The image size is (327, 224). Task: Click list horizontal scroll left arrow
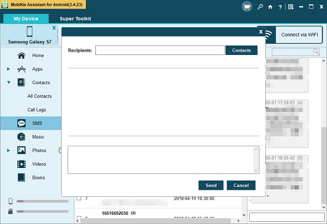pos(77,221)
